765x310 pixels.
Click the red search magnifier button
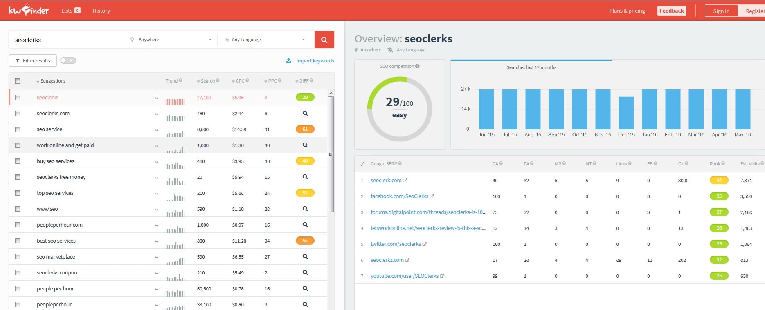(324, 40)
